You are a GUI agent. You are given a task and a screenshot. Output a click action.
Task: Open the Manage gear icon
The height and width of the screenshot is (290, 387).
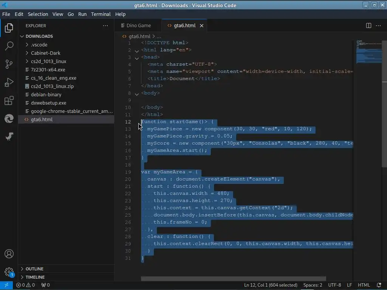tap(9, 272)
